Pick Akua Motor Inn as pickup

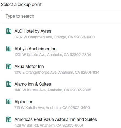coord(61,69)
